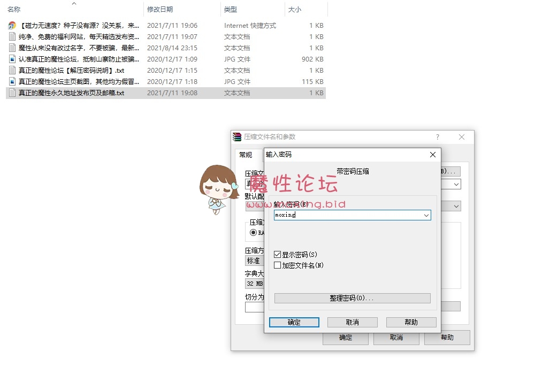Open the password history dropdown arrow

426,215
